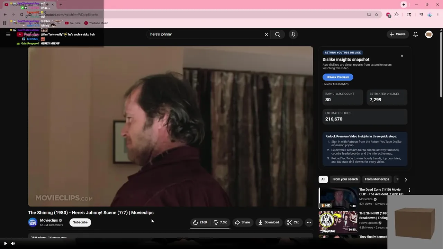Open the YouTube account avatar menu
The width and height of the screenshot is (443, 249).
pos(429,34)
